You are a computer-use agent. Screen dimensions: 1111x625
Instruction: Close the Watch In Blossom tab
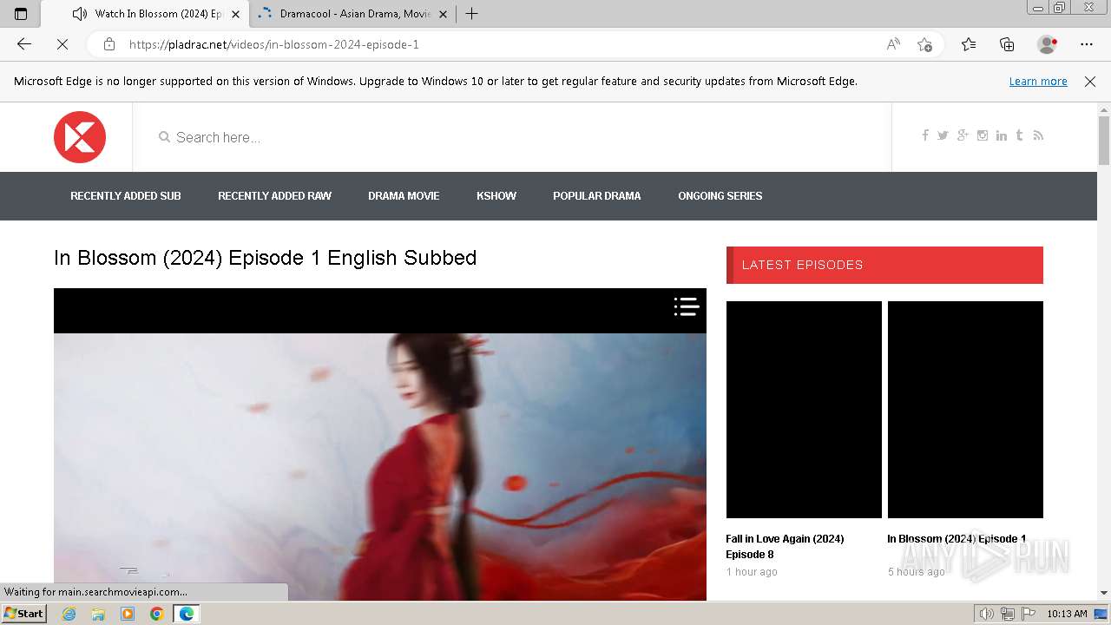point(235,14)
